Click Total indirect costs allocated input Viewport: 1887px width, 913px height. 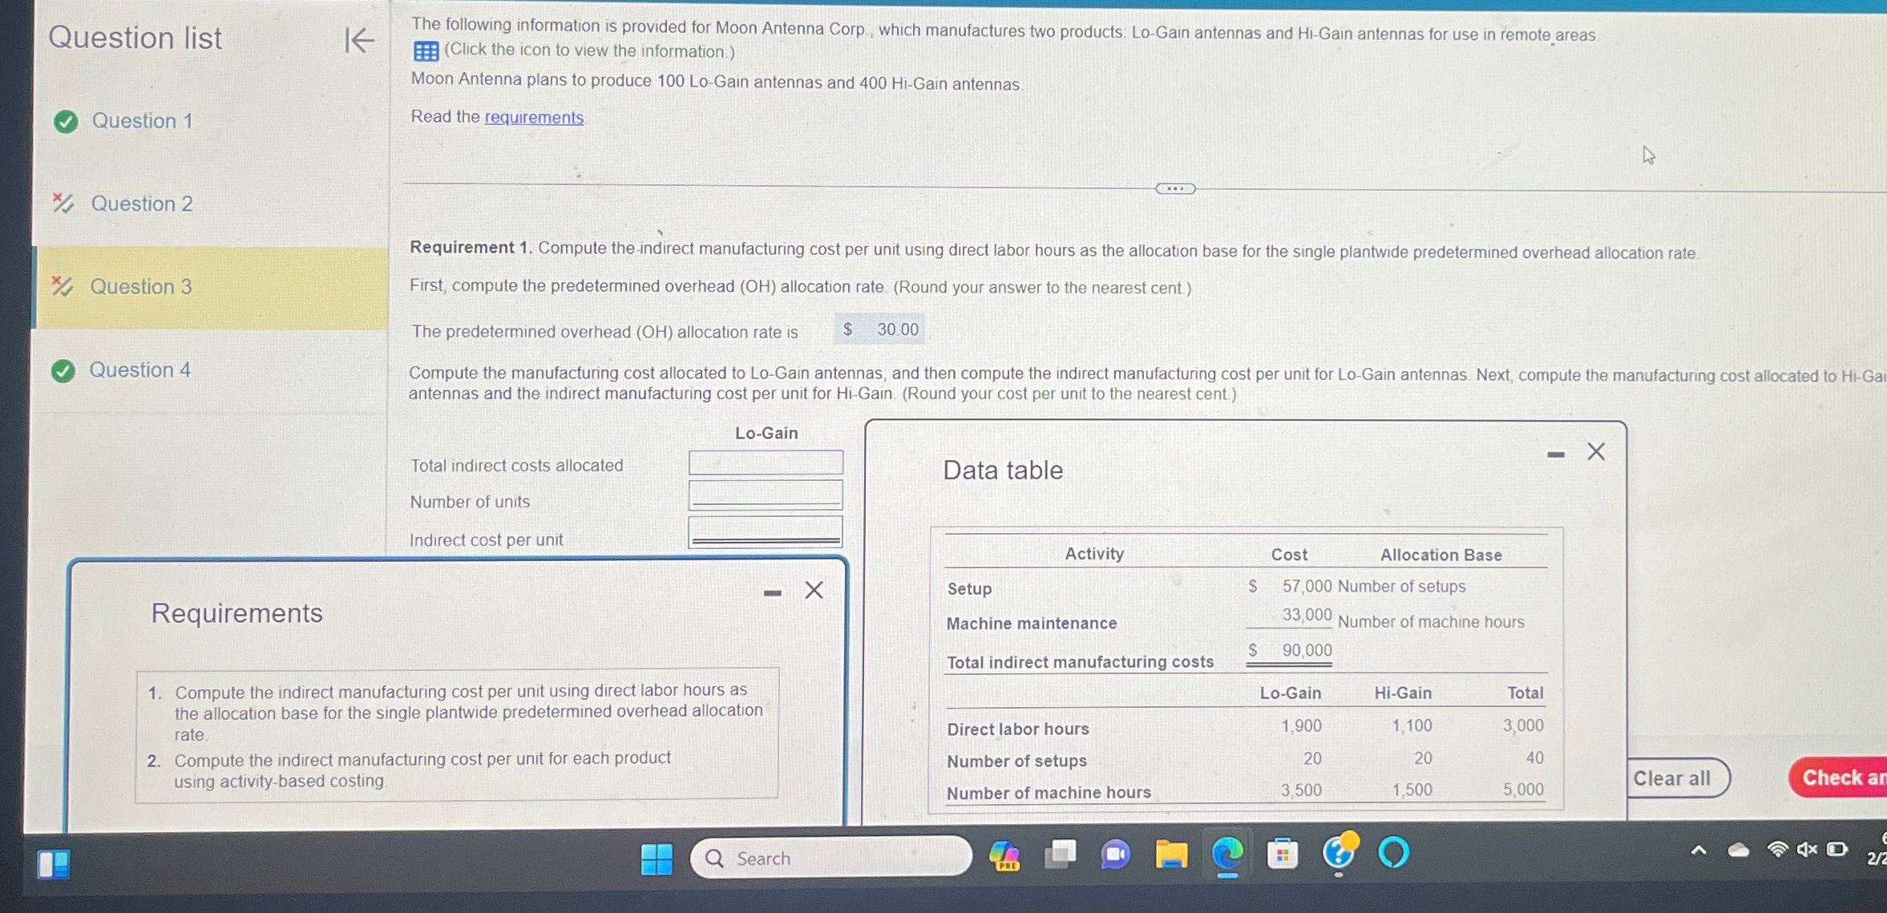[x=766, y=463]
